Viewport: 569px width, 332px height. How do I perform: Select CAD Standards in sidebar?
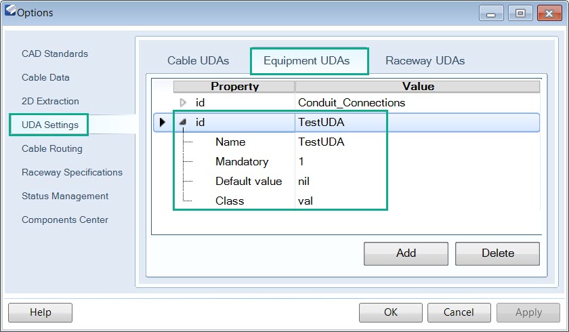[55, 54]
